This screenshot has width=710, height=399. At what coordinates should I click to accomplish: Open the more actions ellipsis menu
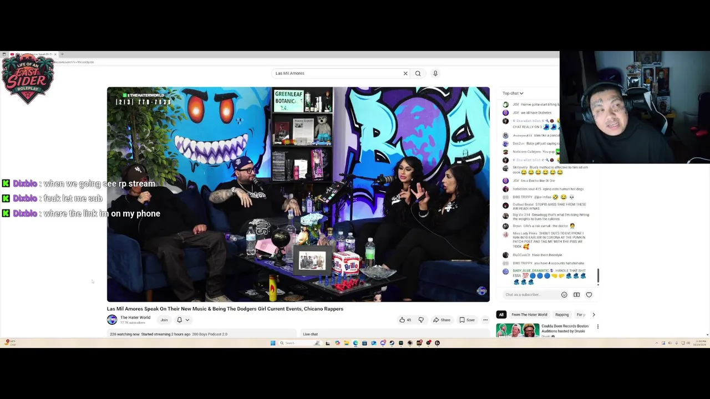[x=485, y=320]
